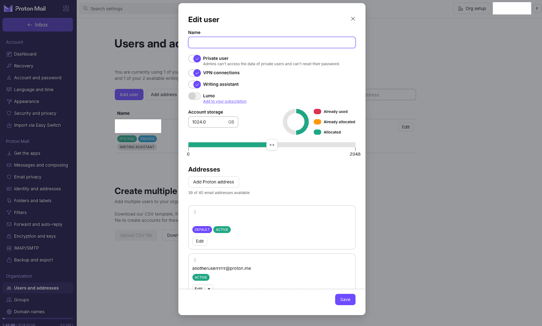Turn off VPN connections toggle
This screenshot has height=326, width=542.
click(194, 73)
